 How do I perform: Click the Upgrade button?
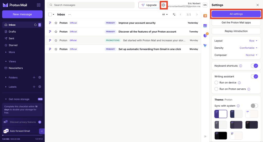click(x=149, y=5)
